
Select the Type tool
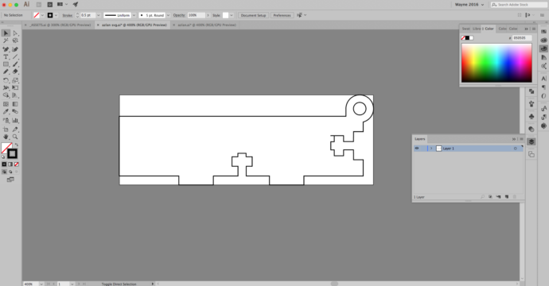(6, 56)
